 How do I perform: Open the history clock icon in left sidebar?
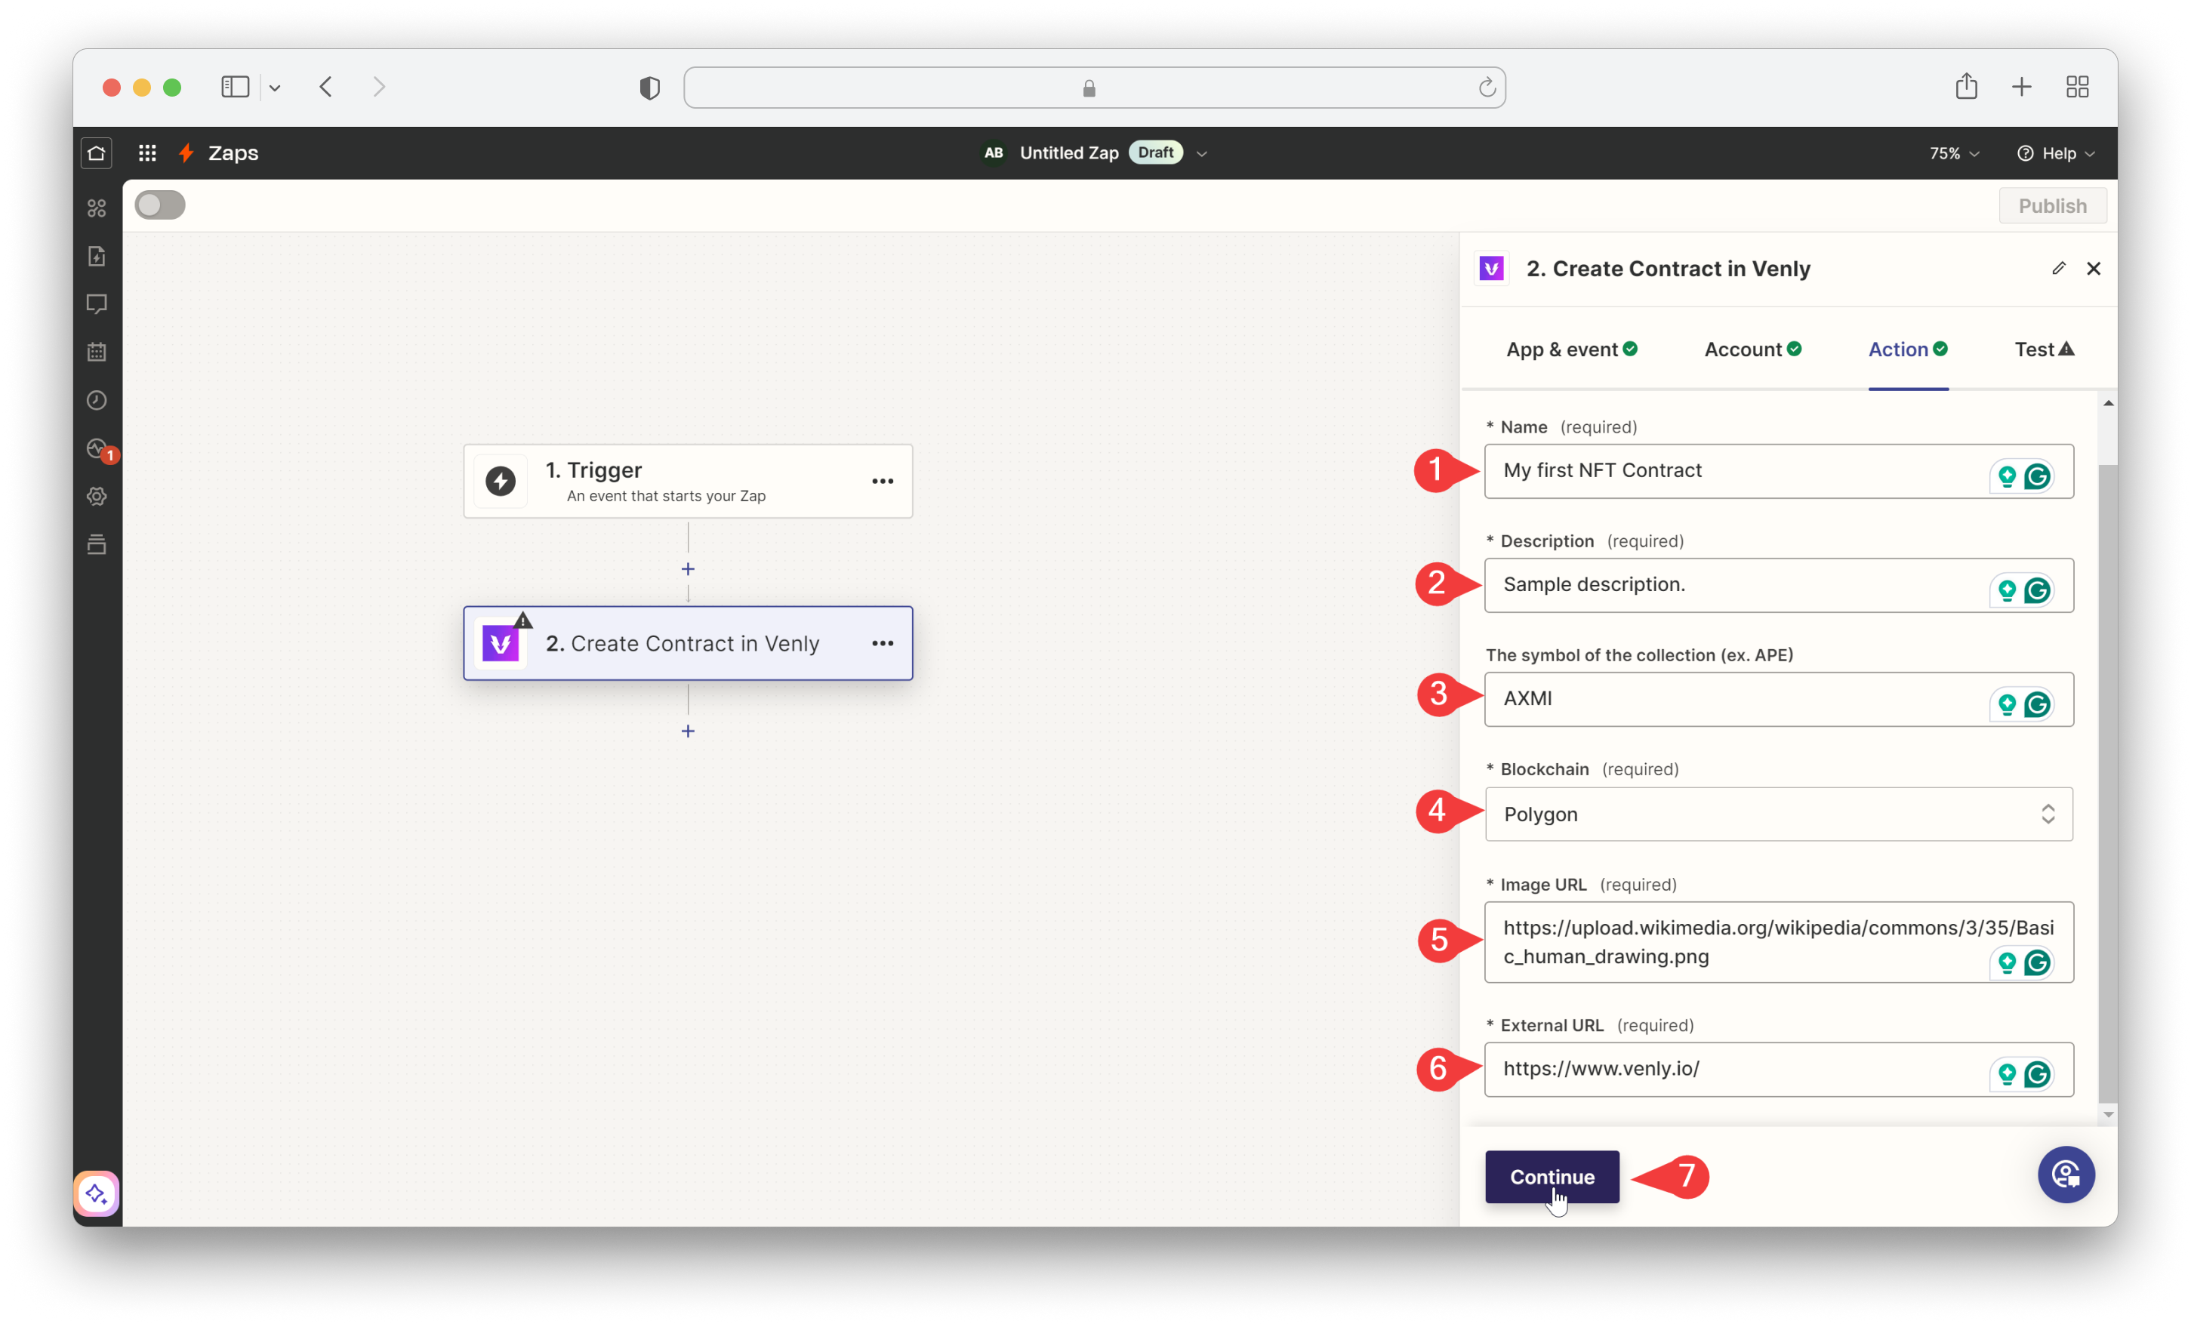(x=97, y=400)
